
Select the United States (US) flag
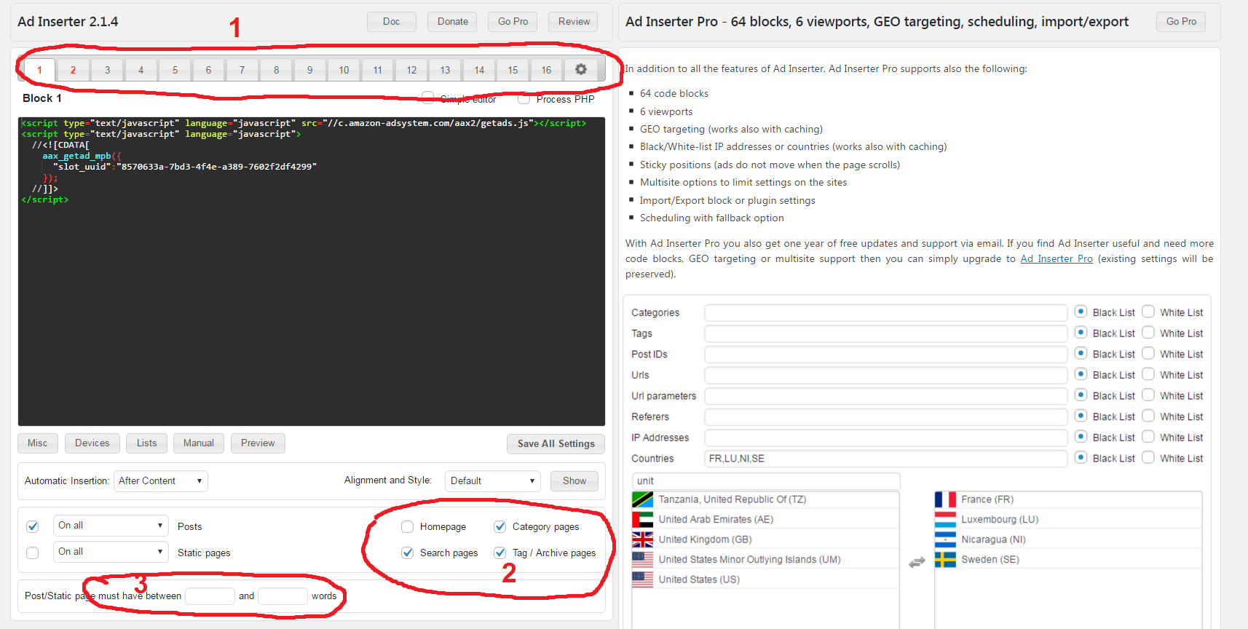[x=642, y=579]
